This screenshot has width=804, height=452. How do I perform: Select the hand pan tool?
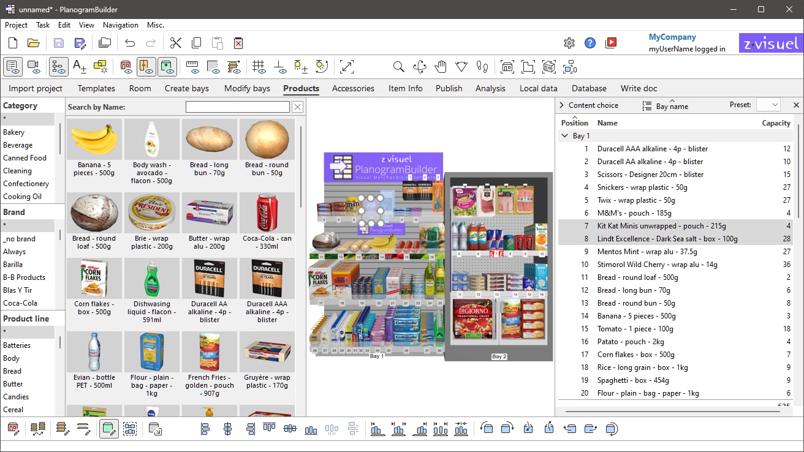pyautogui.click(x=441, y=67)
